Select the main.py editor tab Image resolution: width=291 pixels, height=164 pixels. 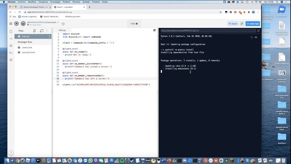(62, 30)
